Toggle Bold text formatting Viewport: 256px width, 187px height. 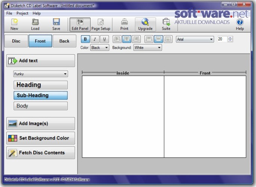point(85,39)
